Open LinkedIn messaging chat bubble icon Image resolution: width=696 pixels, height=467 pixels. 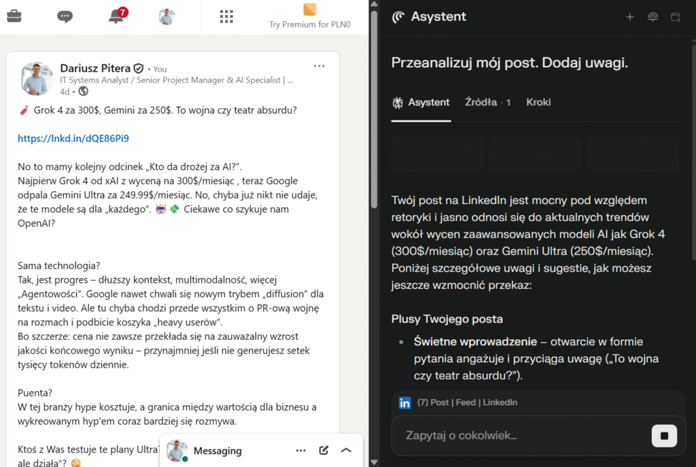[x=65, y=16]
